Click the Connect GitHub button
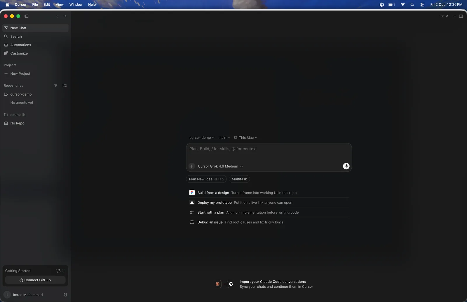Screen dimensions: 467x302 click(35, 280)
